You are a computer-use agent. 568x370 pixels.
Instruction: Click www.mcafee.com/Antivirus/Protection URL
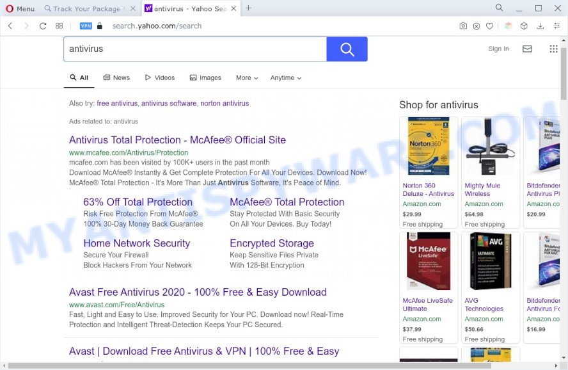[129, 152]
